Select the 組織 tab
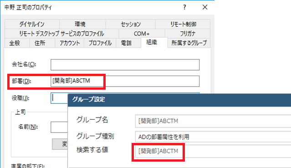 154,42
